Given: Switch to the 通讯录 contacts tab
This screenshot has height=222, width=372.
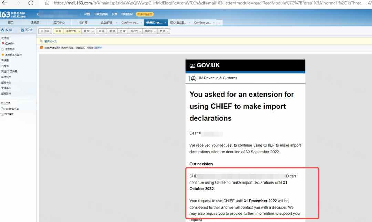Looking at the screenshot, I should tap(35, 22).
